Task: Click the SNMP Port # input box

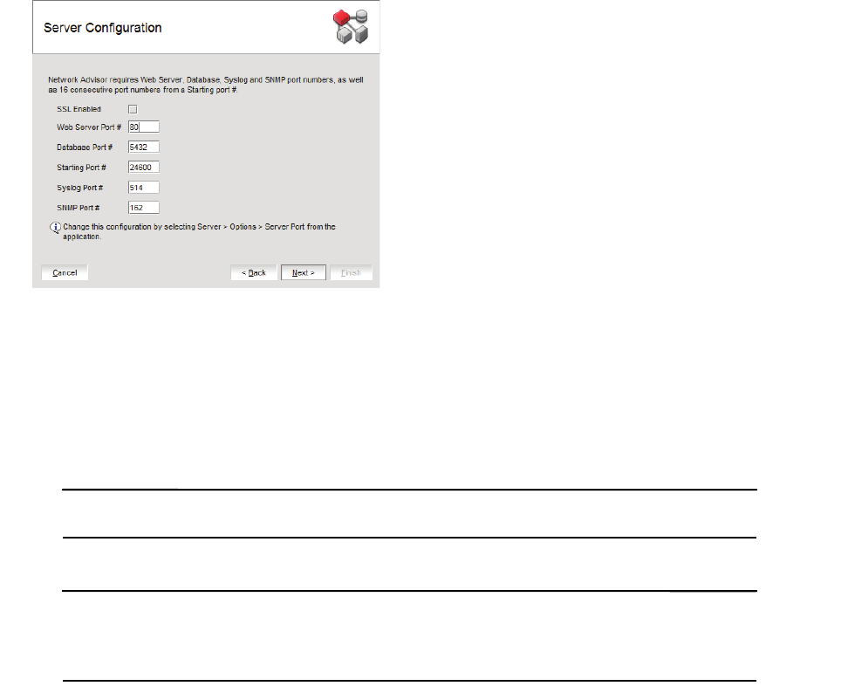Action: coord(144,208)
